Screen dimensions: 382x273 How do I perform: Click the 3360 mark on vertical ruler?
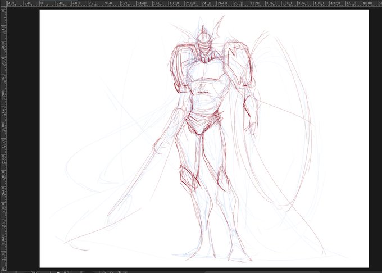pyautogui.click(x=3, y=239)
